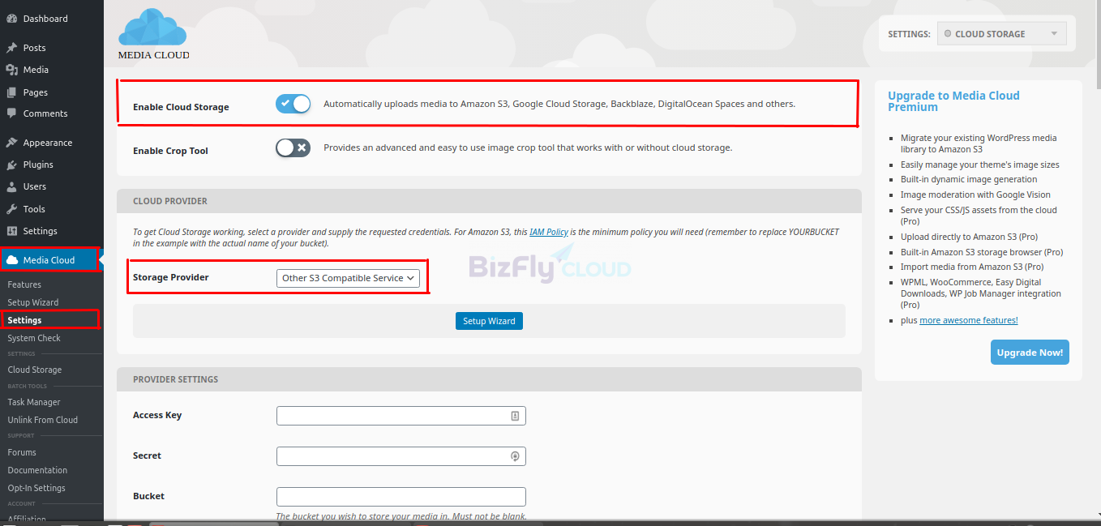The width and height of the screenshot is (1101, 526).
Task: Click the Users person icon
Action: pos(11,186)
